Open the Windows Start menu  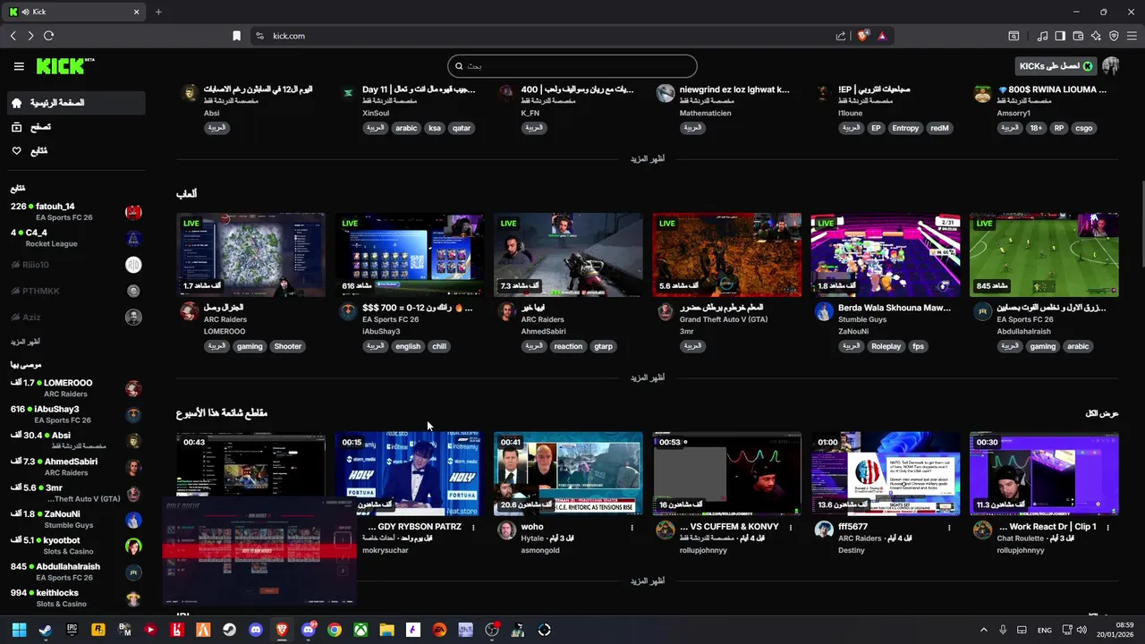(x=19, y=630)
